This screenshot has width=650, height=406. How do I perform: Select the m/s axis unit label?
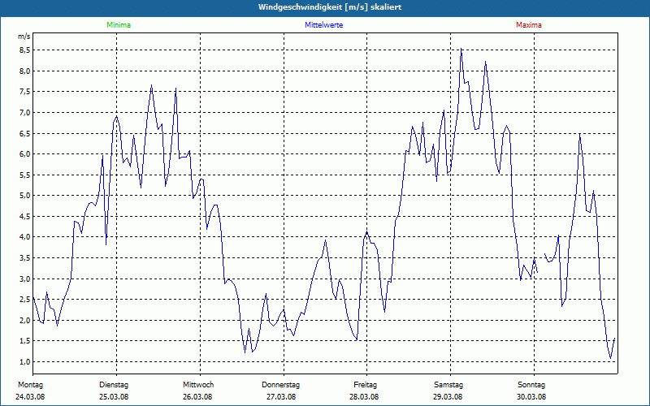point(24,37)
